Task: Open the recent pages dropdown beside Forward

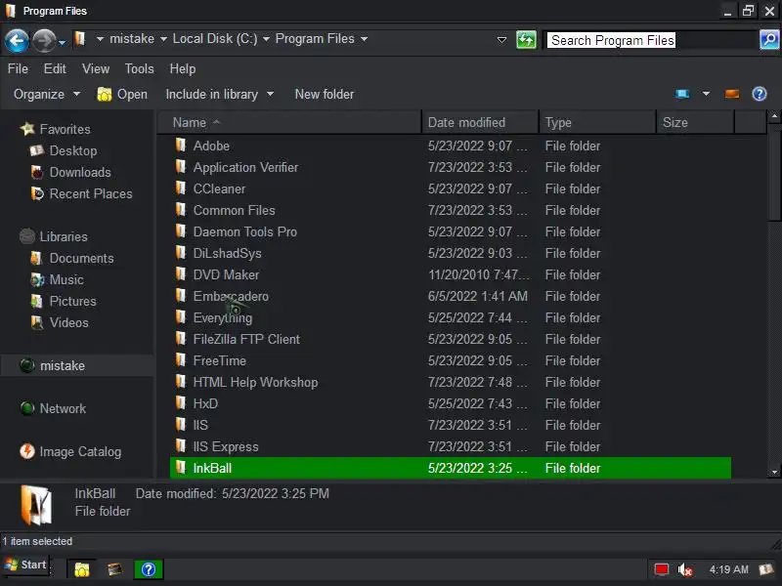Action: (x=62, y=43)
